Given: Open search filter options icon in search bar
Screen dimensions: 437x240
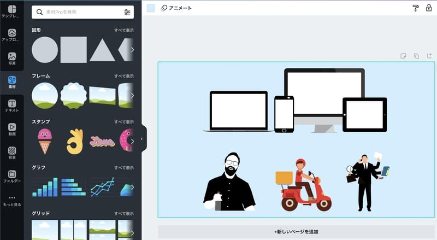Looking at the screenshot, I should pyautogui.click(x=127, y=12).
